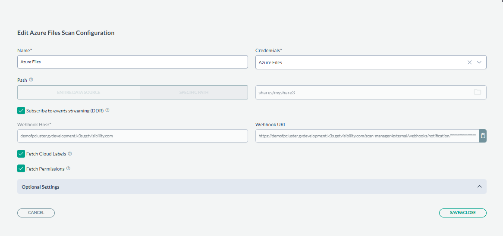
Task: Open folder browser icon in path field
Action: point(477,92)
